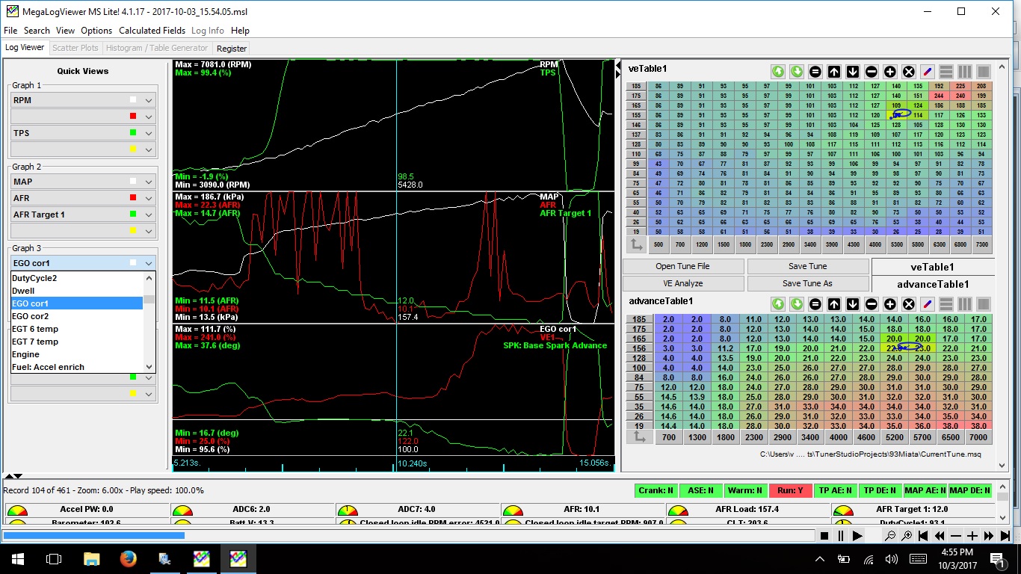Zoom in the log graph with magnifier plus
Image resolution: width=1021 pixels, height=574 pixels.
907,536
